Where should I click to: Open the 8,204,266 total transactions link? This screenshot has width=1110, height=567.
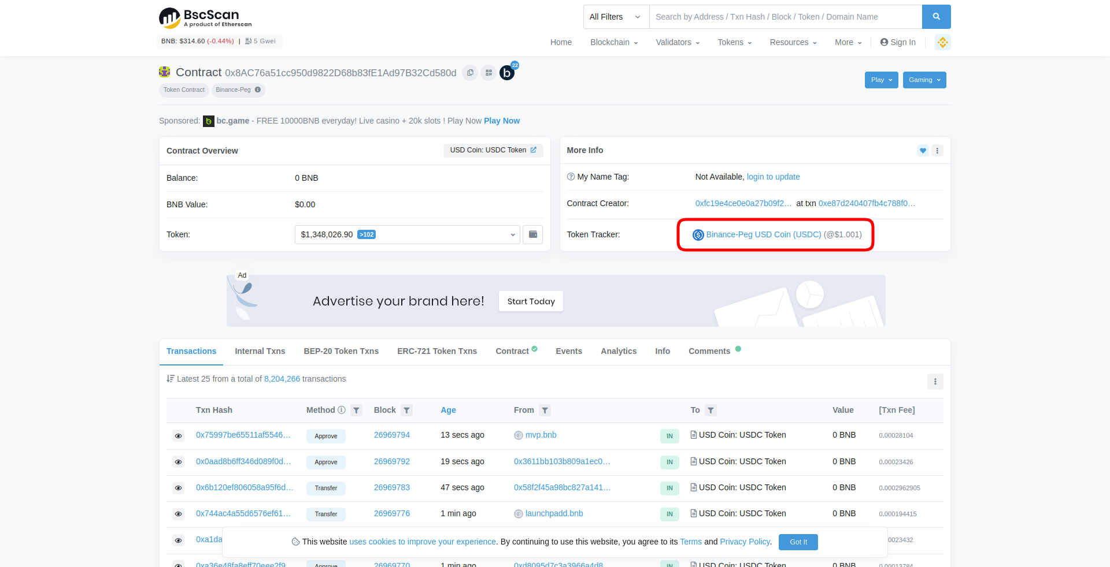(x=282, y=379)
